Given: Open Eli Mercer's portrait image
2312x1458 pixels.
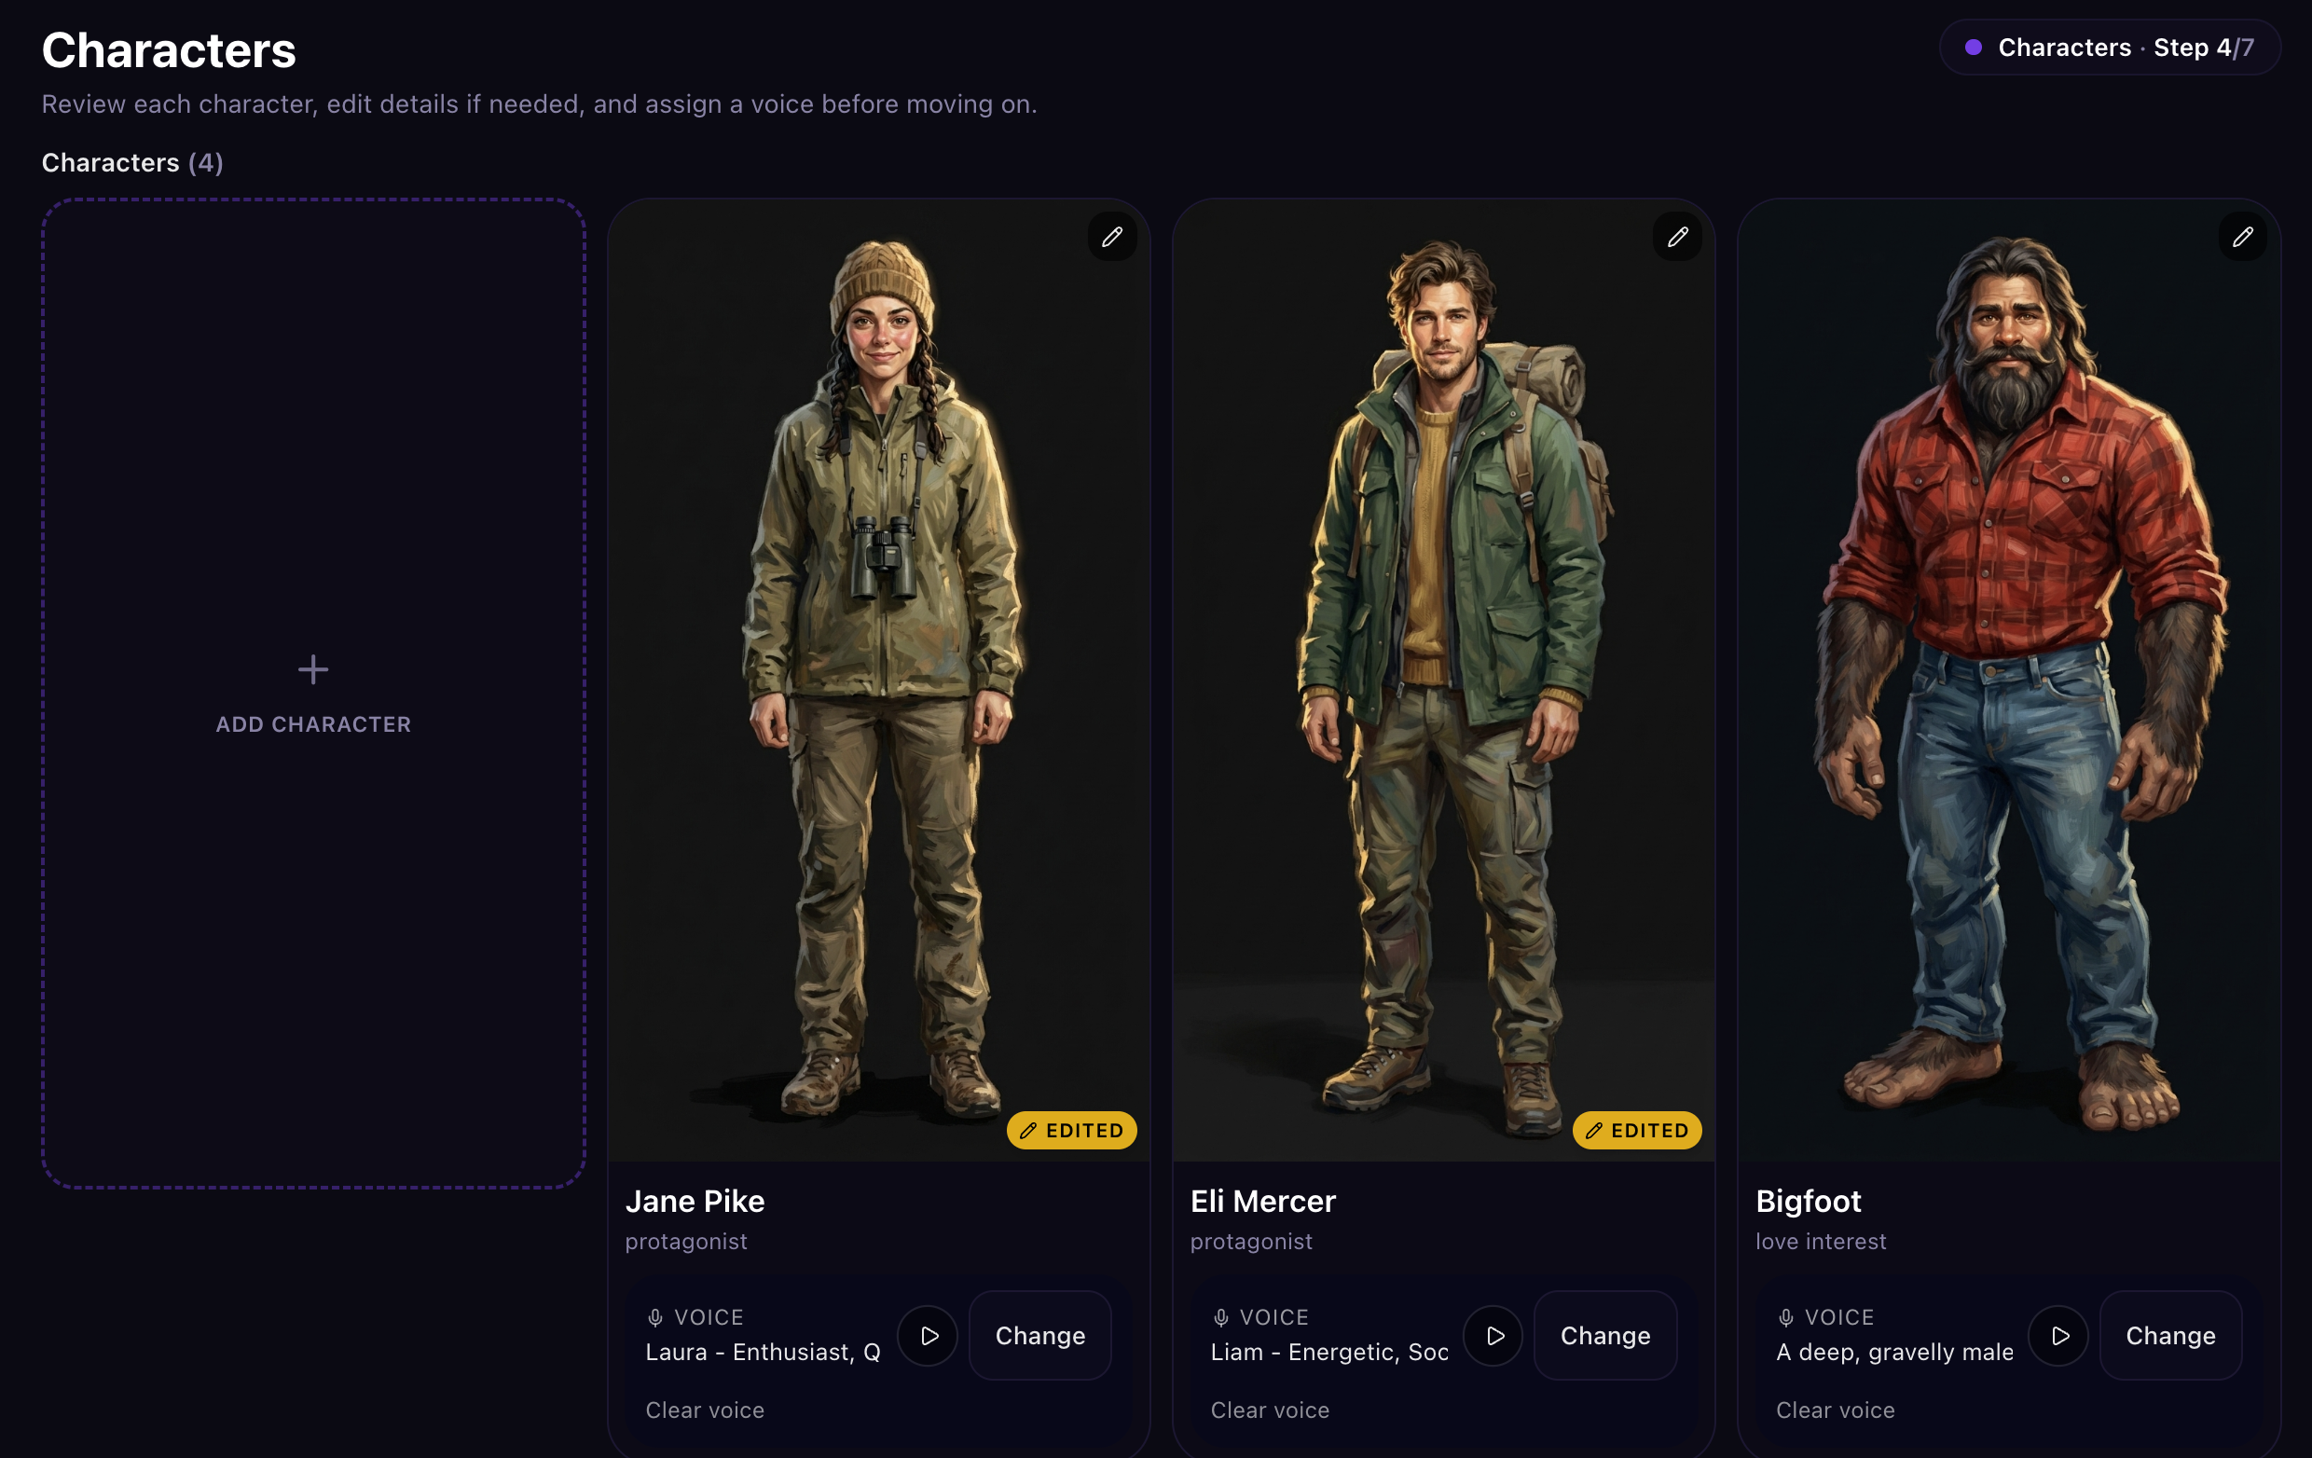Looking at the screenshot, I should pyautogui.click(x=1443, y=680).
